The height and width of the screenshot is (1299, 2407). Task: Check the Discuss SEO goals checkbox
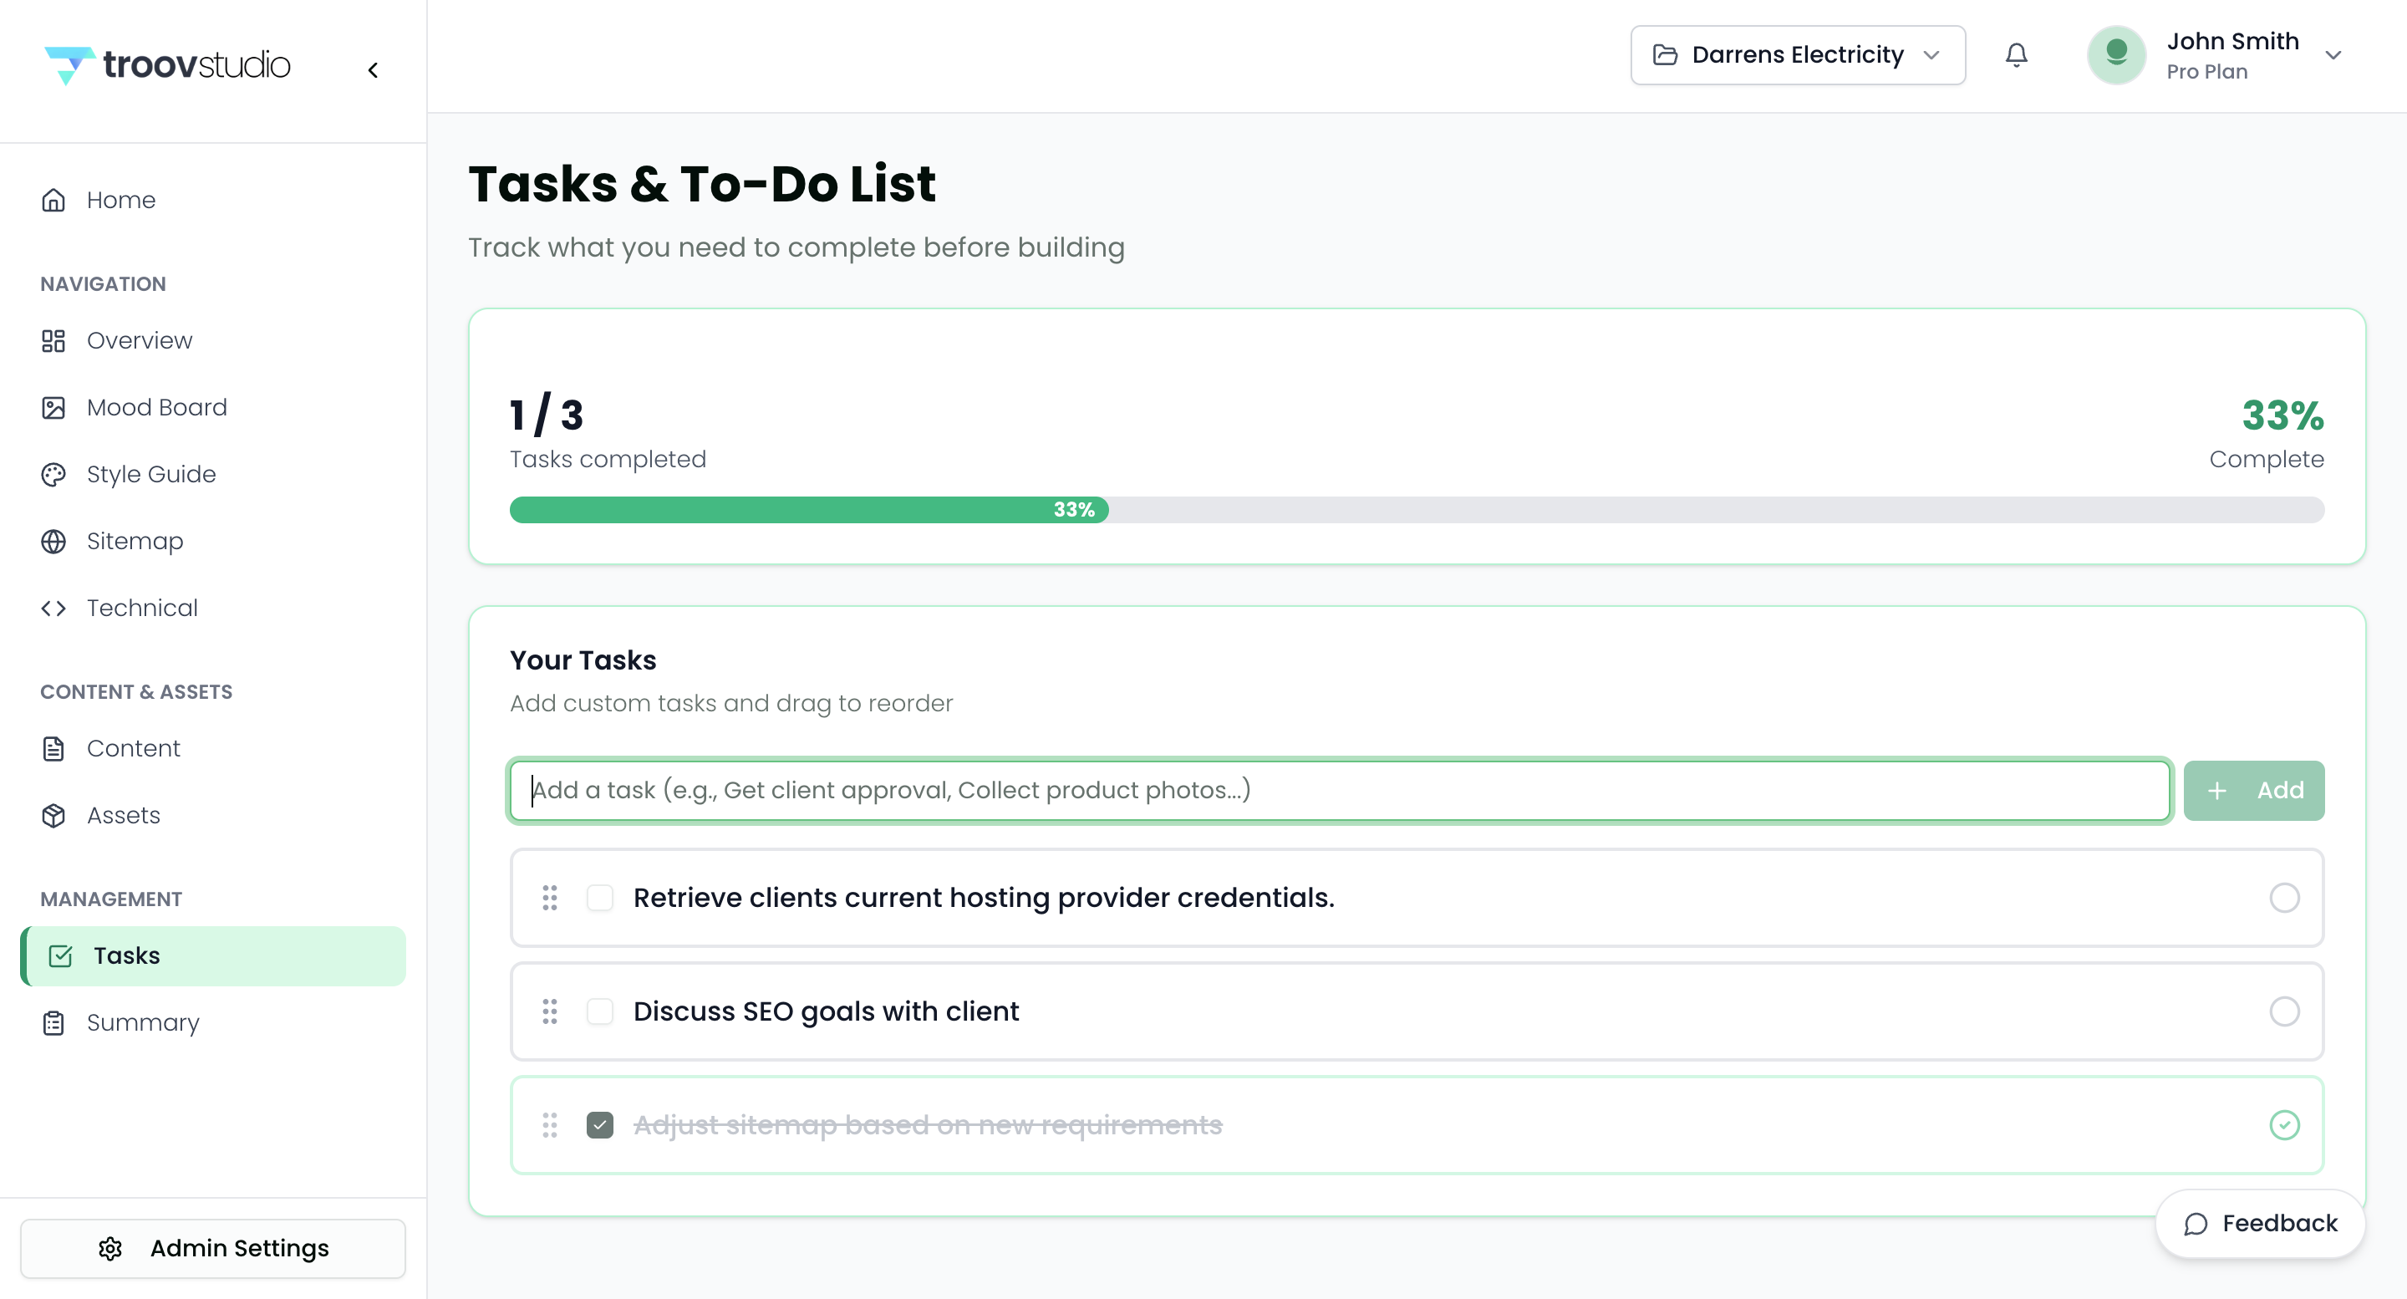click(x=600, y=1011)
